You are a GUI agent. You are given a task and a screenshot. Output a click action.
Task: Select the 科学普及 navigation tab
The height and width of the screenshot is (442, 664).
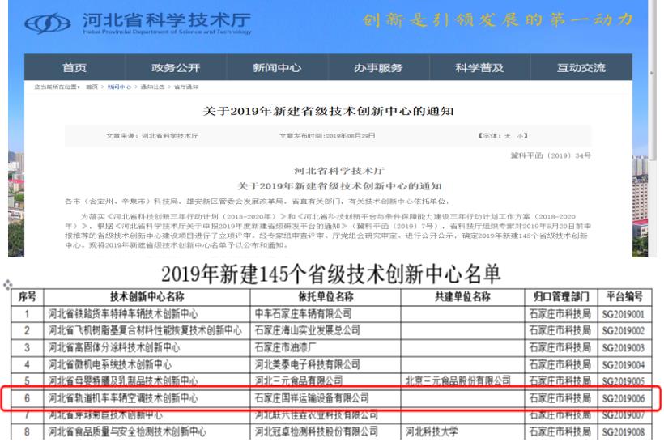479,68
